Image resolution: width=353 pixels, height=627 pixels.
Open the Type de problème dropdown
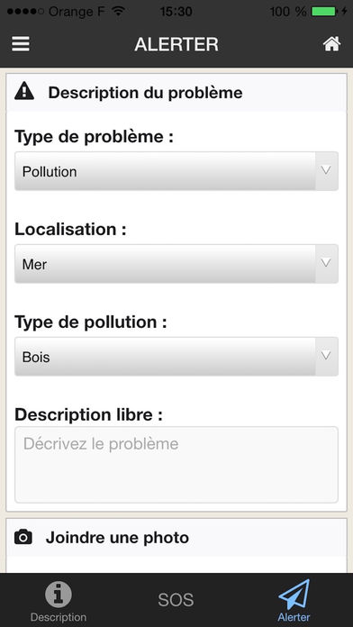176,171
